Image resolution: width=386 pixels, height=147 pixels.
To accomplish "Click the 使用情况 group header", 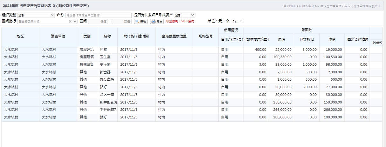I will tap(231, 30).
